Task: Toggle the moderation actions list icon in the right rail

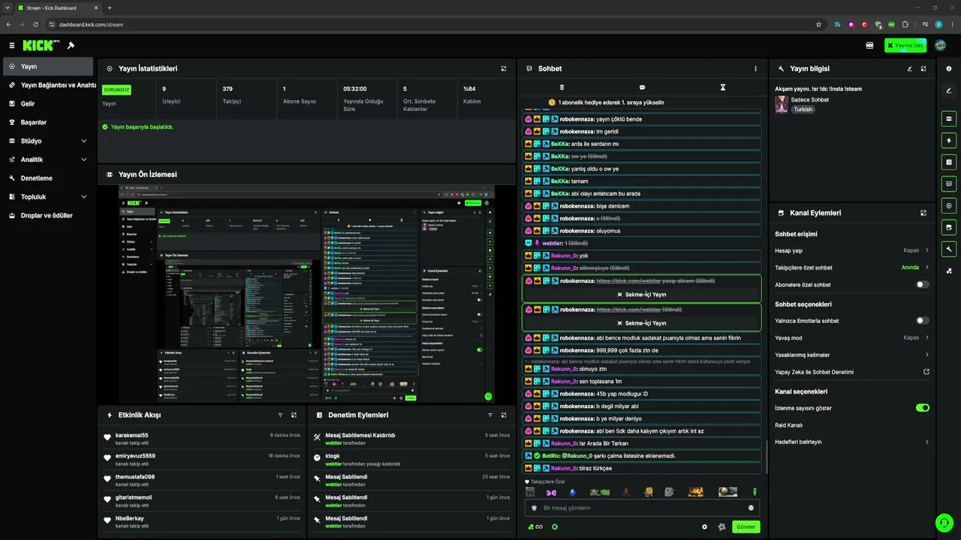Action: click(x=949, y=162)
